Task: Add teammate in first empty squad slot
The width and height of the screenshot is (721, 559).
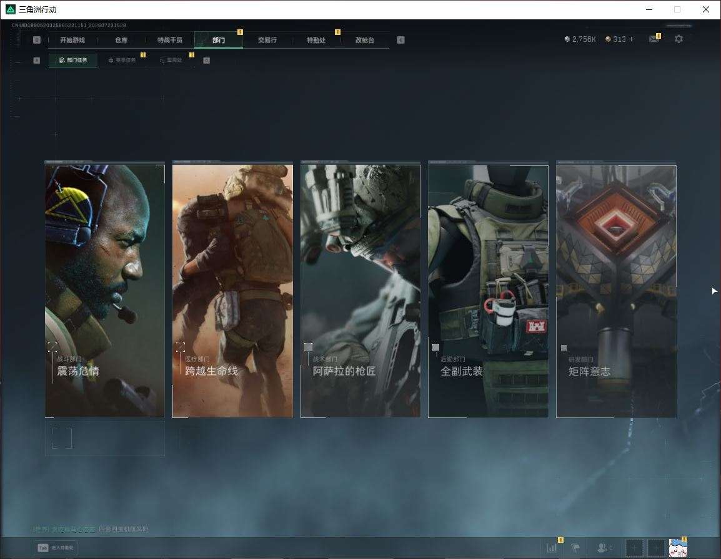Action: (x=634, y=548)
